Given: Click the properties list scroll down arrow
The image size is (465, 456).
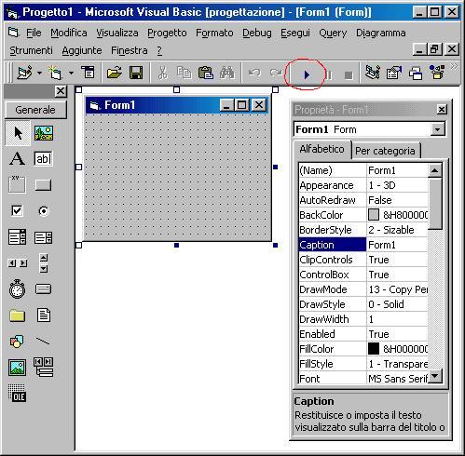Looking at the screenshot, I should pyautogui.click(x=434, y=376).
